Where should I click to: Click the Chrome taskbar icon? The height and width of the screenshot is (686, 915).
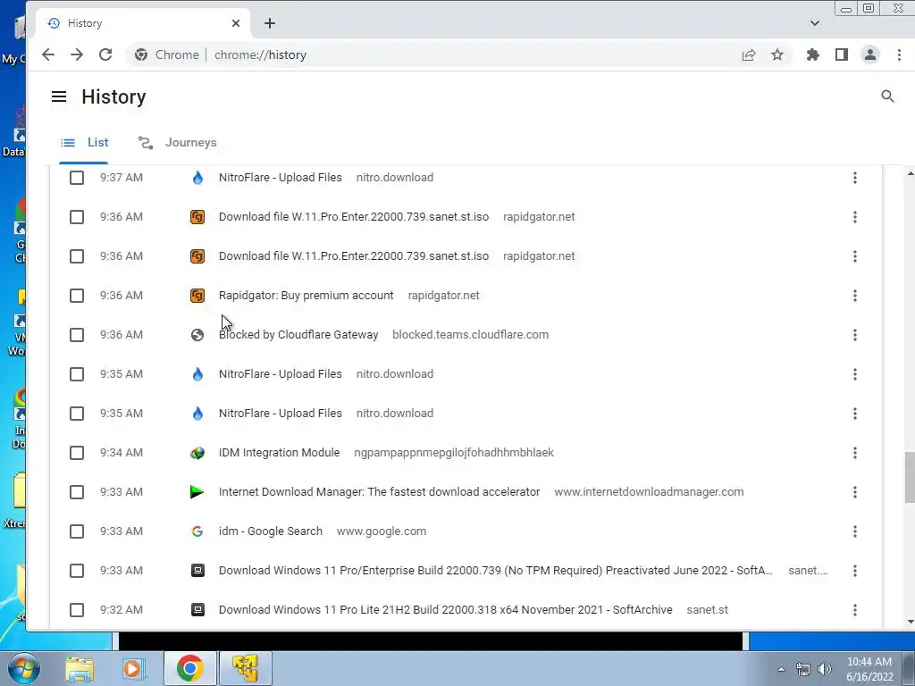pos(189,668)
